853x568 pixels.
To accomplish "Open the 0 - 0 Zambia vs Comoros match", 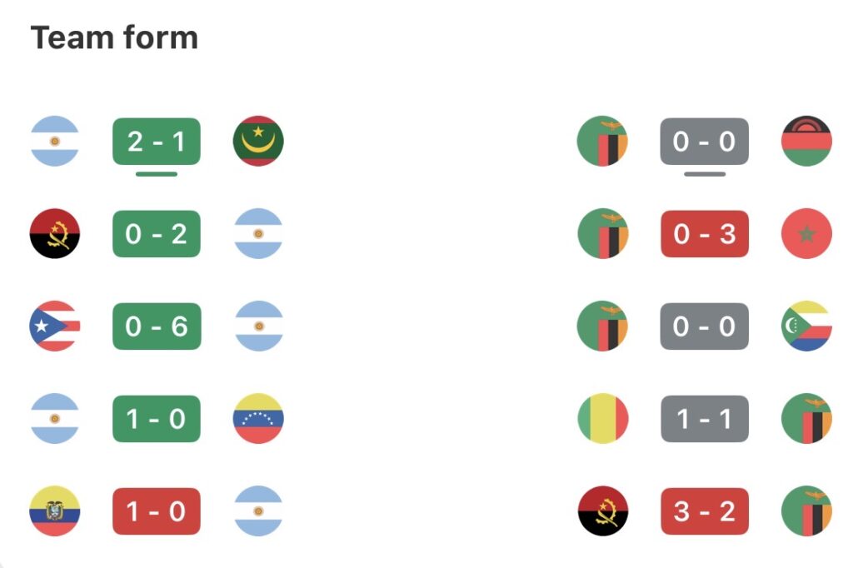I will 705,326.
